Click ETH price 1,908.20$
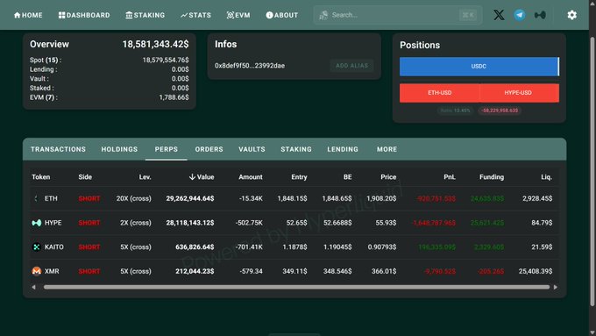Image resolution: width=596 pixels, height=336 pixels. point(381,198)
